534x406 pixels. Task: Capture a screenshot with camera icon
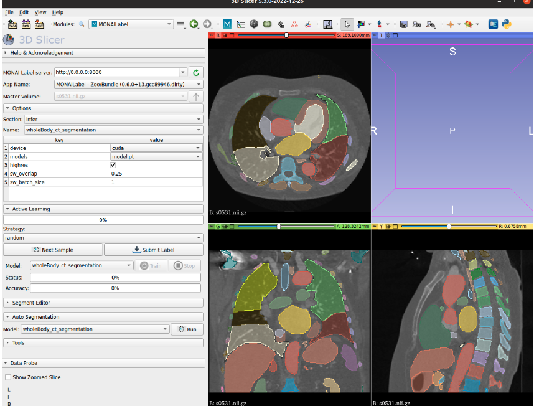tap(403, 24)
